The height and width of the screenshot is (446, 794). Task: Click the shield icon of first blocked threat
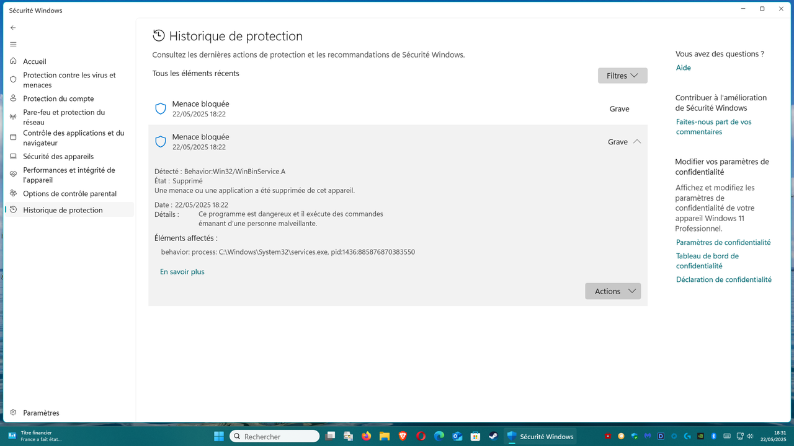point(161,108)
